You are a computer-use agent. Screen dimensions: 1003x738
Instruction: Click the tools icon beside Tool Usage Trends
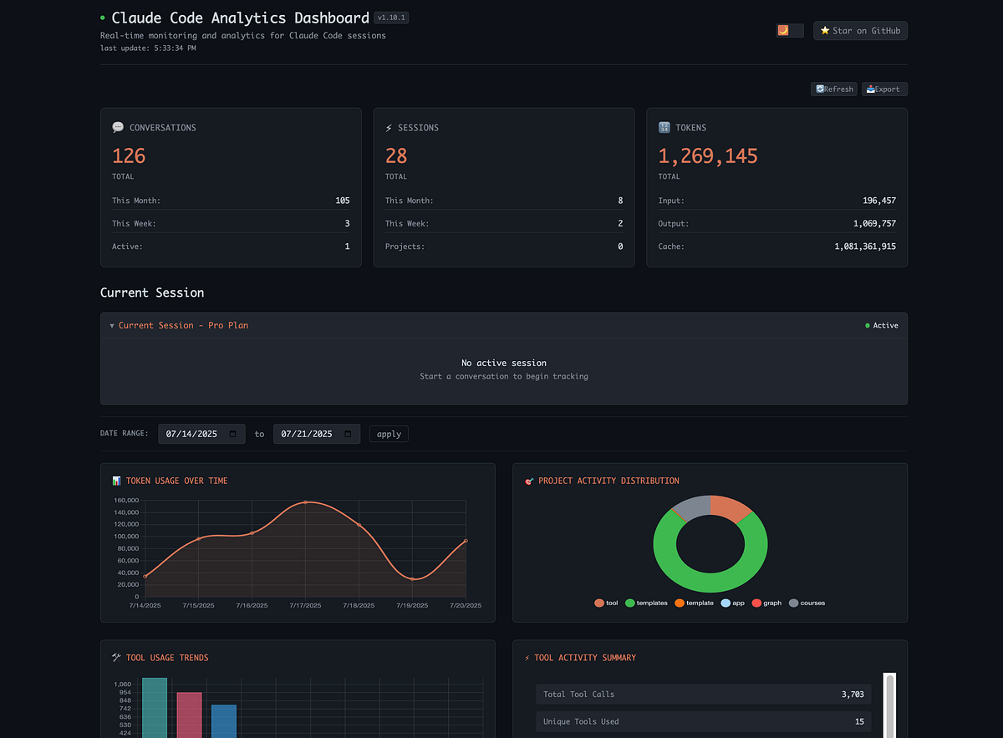coord(116,658)
